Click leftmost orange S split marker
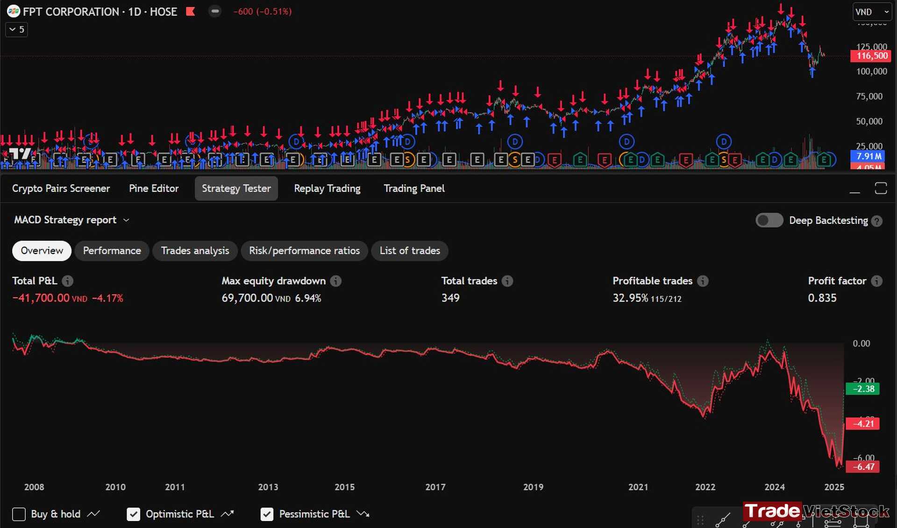Image resolution: width=897 pixels, height=528 pixels. point(407,160)
